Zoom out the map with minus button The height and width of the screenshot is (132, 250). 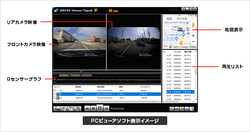pos(193,42)
